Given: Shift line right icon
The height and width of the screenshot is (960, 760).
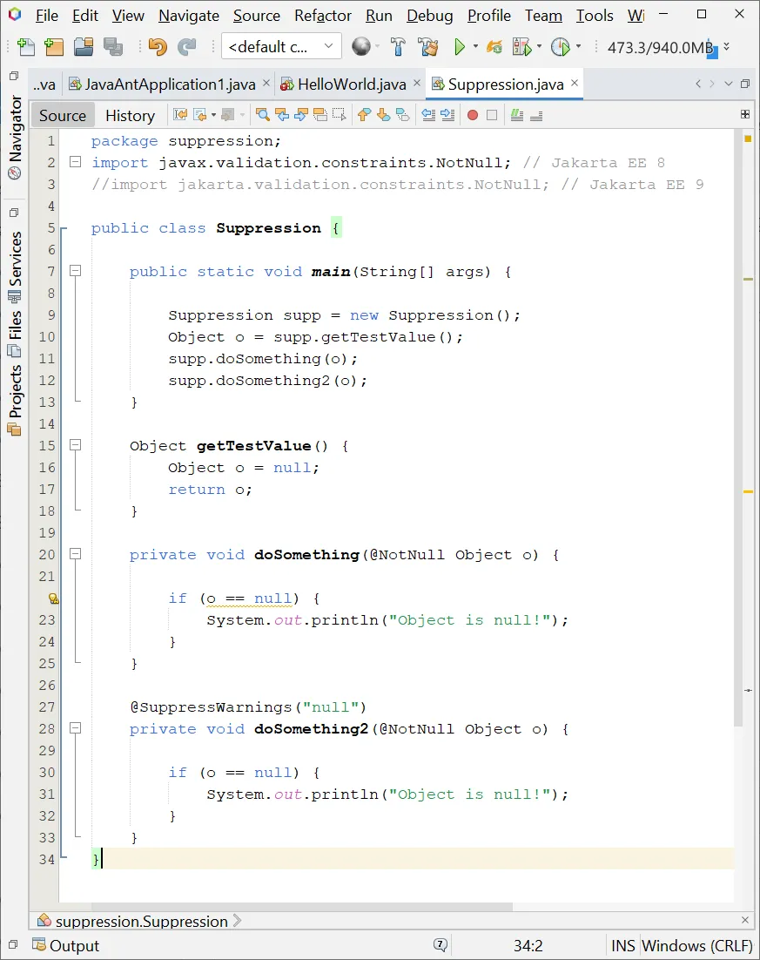Looking at the screenshot, I should 448,114.
